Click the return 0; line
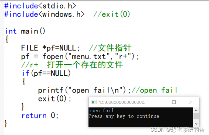 [x=40, y=116]
